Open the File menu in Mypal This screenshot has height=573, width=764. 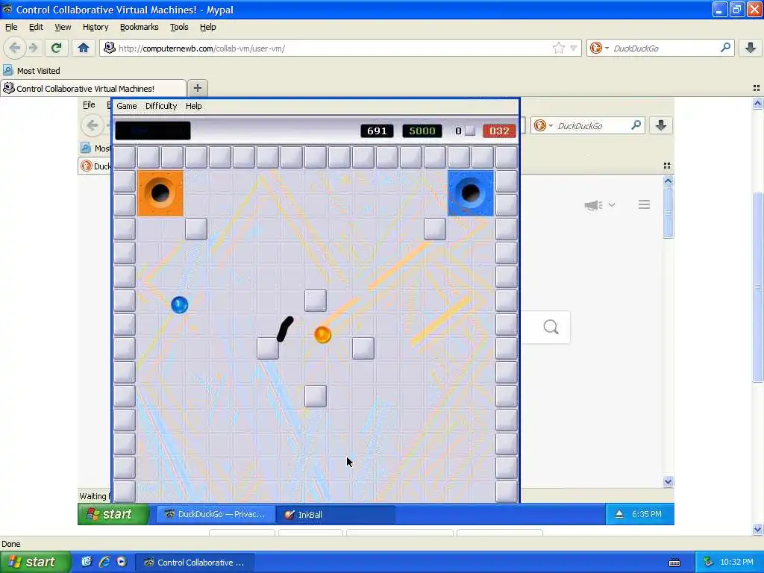[11, 27]
